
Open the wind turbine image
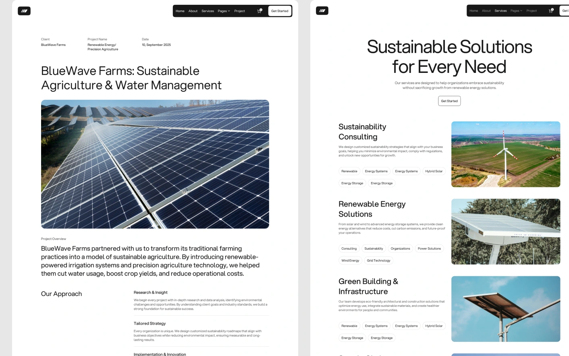(505, 154)
